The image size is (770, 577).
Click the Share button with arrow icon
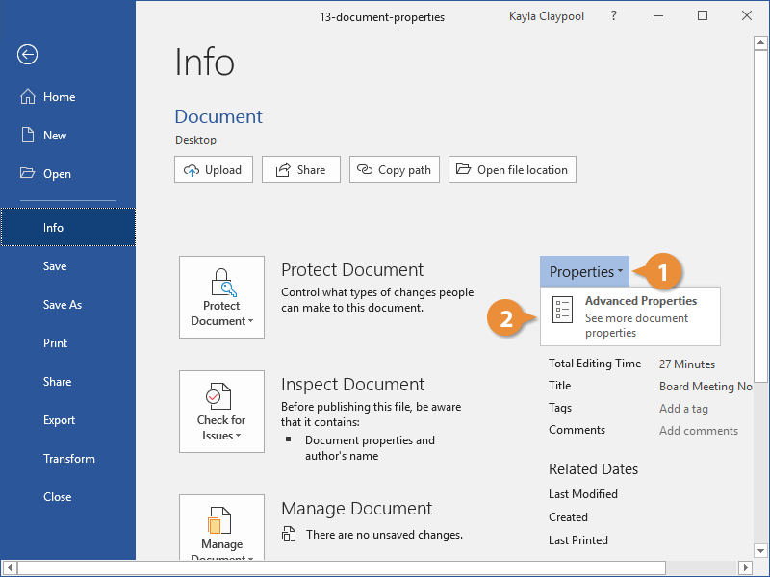[x=300, y=170]
